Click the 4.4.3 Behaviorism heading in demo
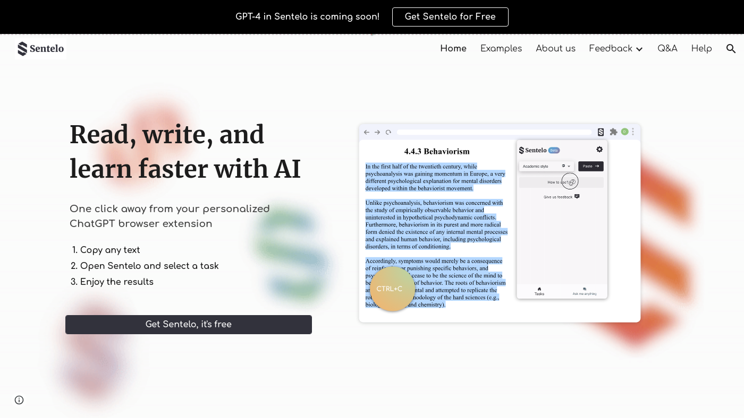 (x=437, y=152)
